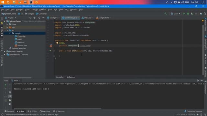Screen dimensions: 207x116
Task: Collapse all with Project panel toolbar icon
Action: click(35, 18)
